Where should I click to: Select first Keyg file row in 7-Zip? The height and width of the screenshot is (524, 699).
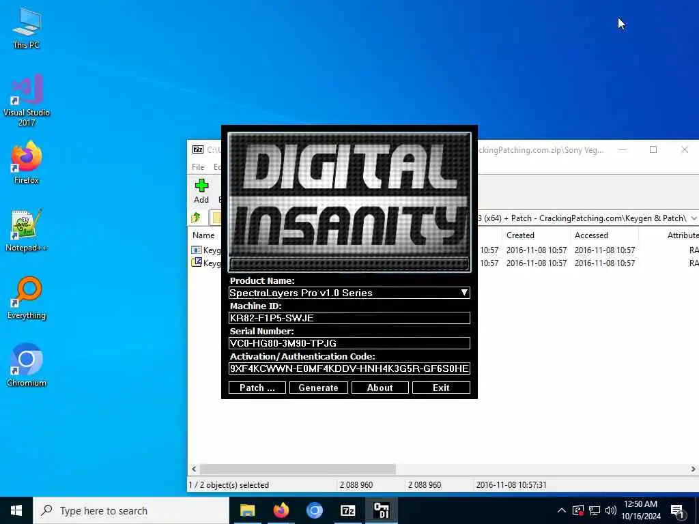[206, 250]
